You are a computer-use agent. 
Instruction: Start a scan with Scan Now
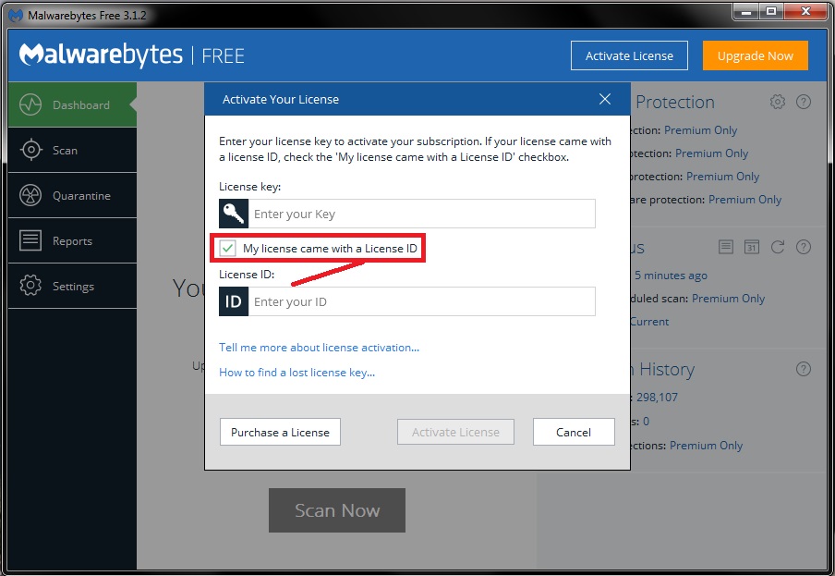pos(337,510)
